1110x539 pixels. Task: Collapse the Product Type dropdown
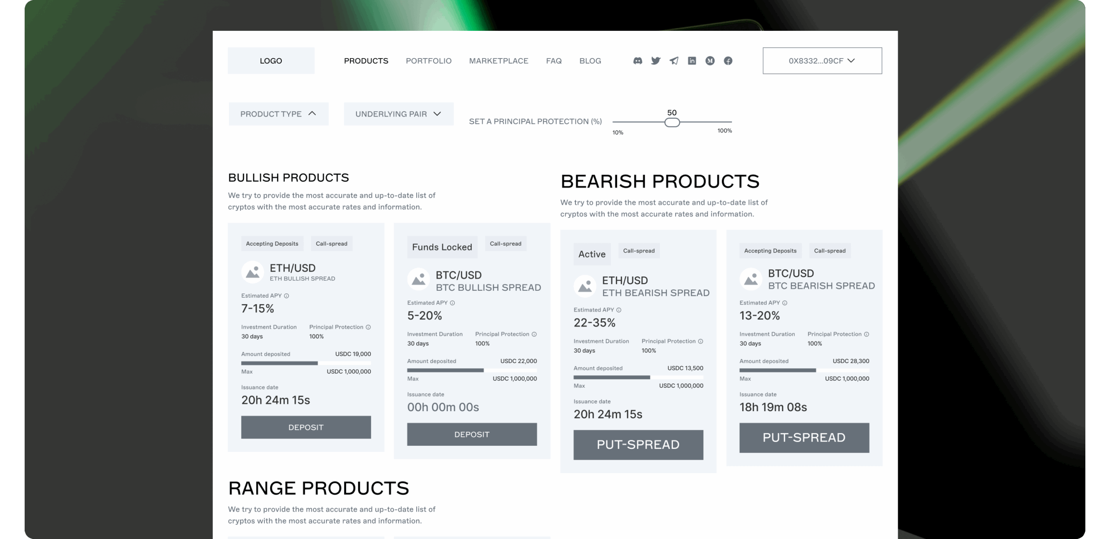(278, 114)
